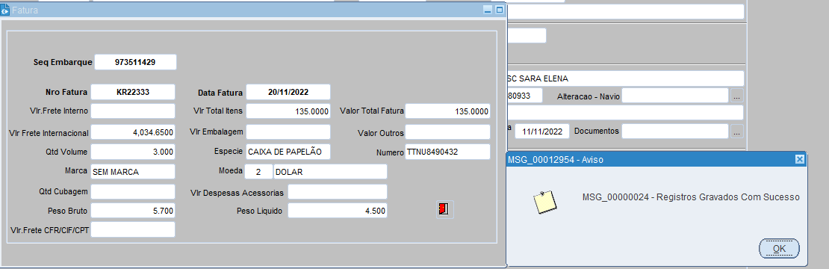Click the Registros Gravados Com Sucesso message
This screenshot has height=269, width=829.
691,197
